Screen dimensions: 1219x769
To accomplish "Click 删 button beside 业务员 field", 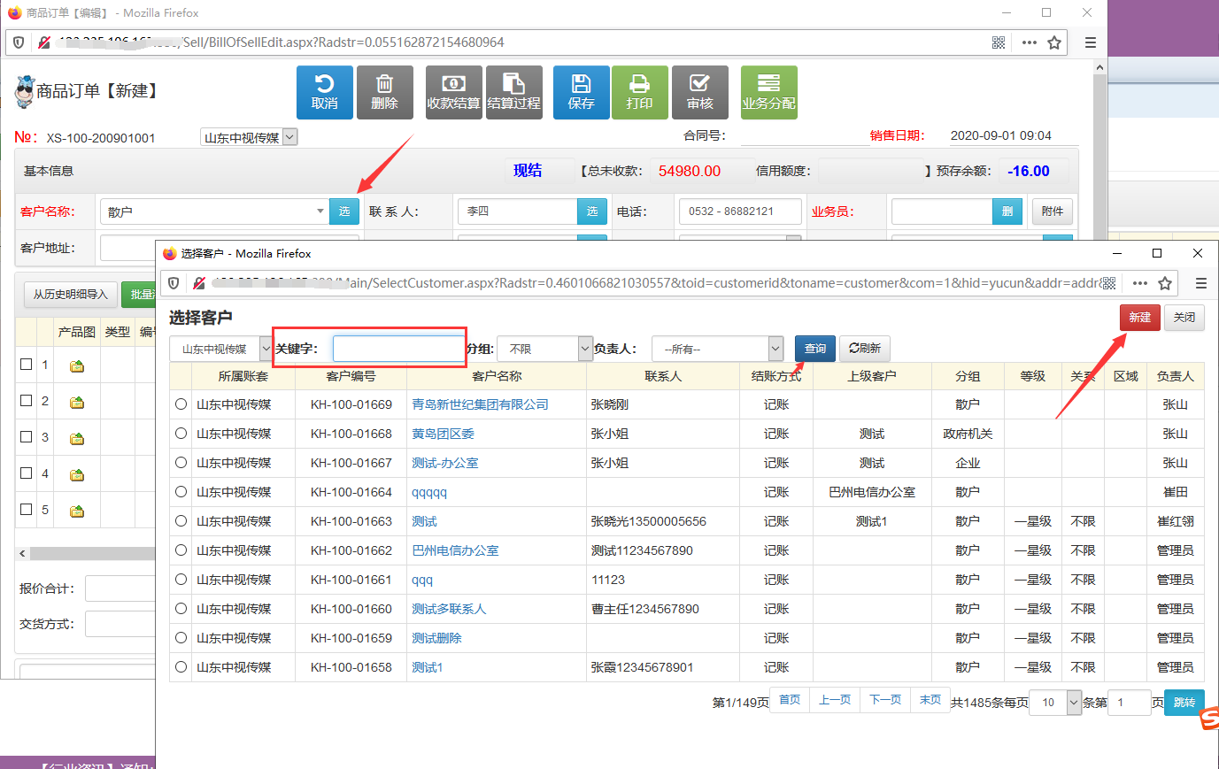I will [x=1007, y=211].
